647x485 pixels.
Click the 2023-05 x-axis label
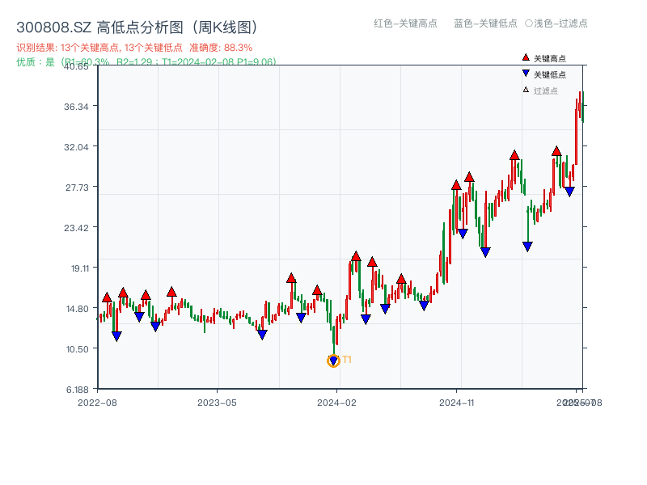point(217,403)
